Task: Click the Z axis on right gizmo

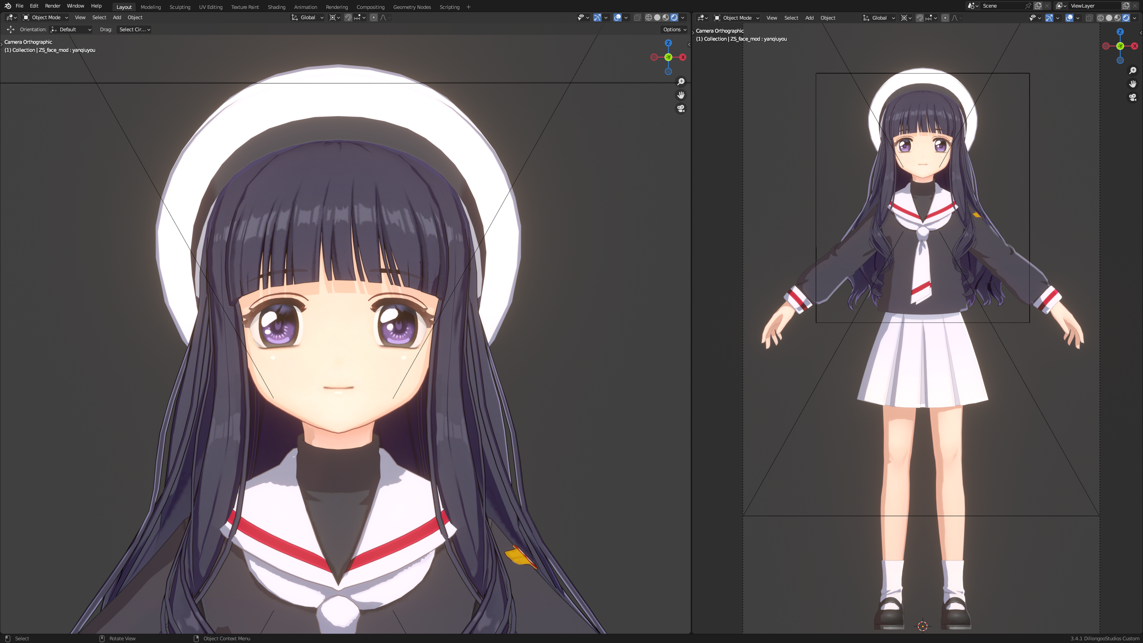Action: point(1120,32)
